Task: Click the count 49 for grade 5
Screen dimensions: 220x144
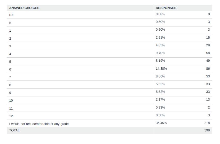Action: (x=208, y=61)
